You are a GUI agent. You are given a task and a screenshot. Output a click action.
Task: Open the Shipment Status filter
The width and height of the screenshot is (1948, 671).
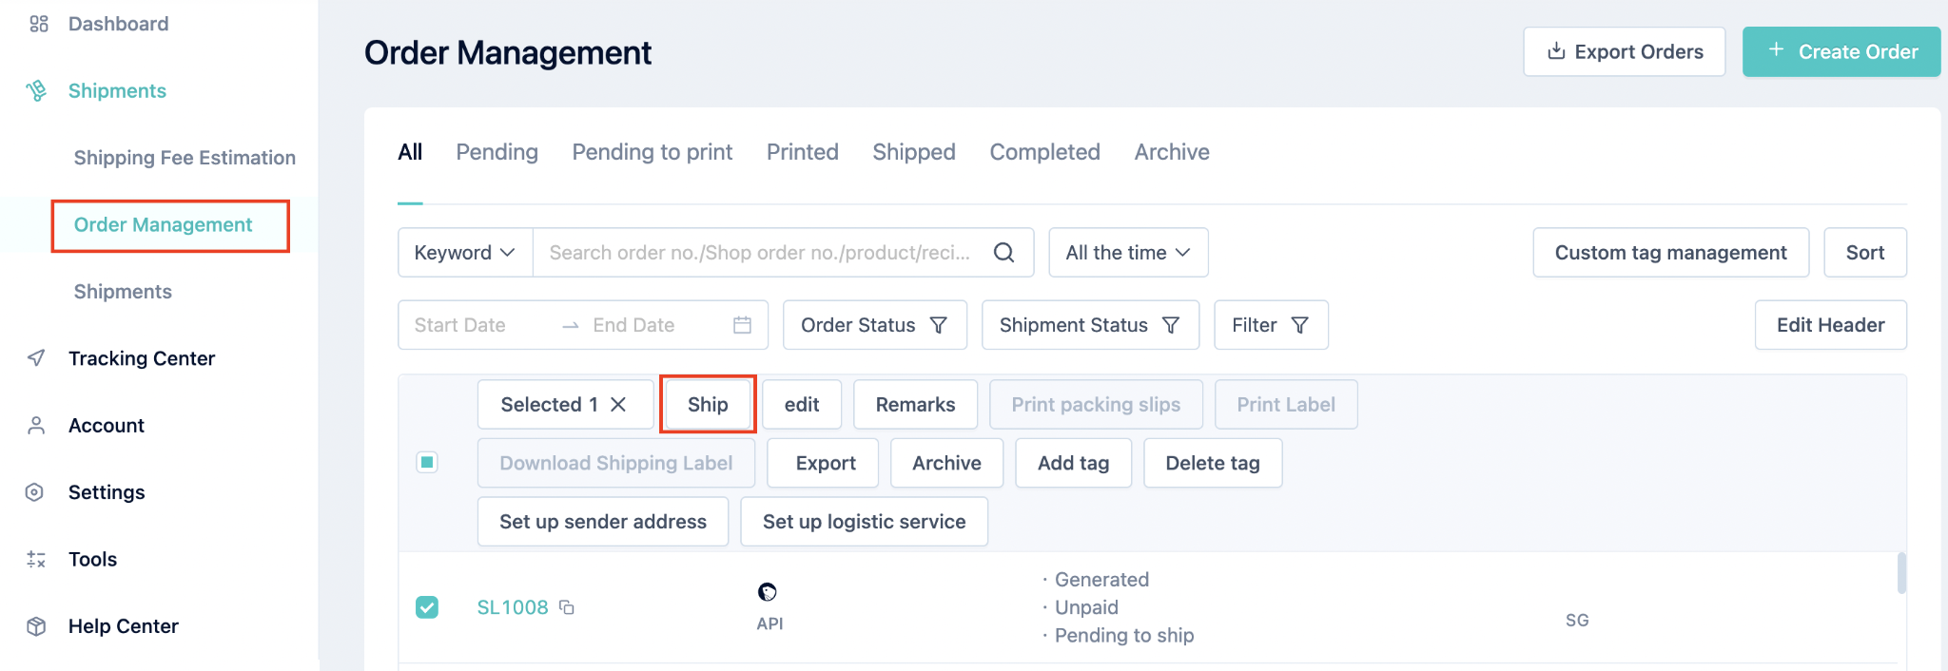(1090, 325)
